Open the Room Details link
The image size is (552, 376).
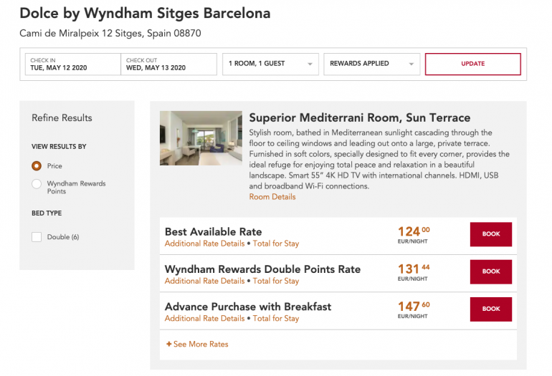click(x=272, y=197)
